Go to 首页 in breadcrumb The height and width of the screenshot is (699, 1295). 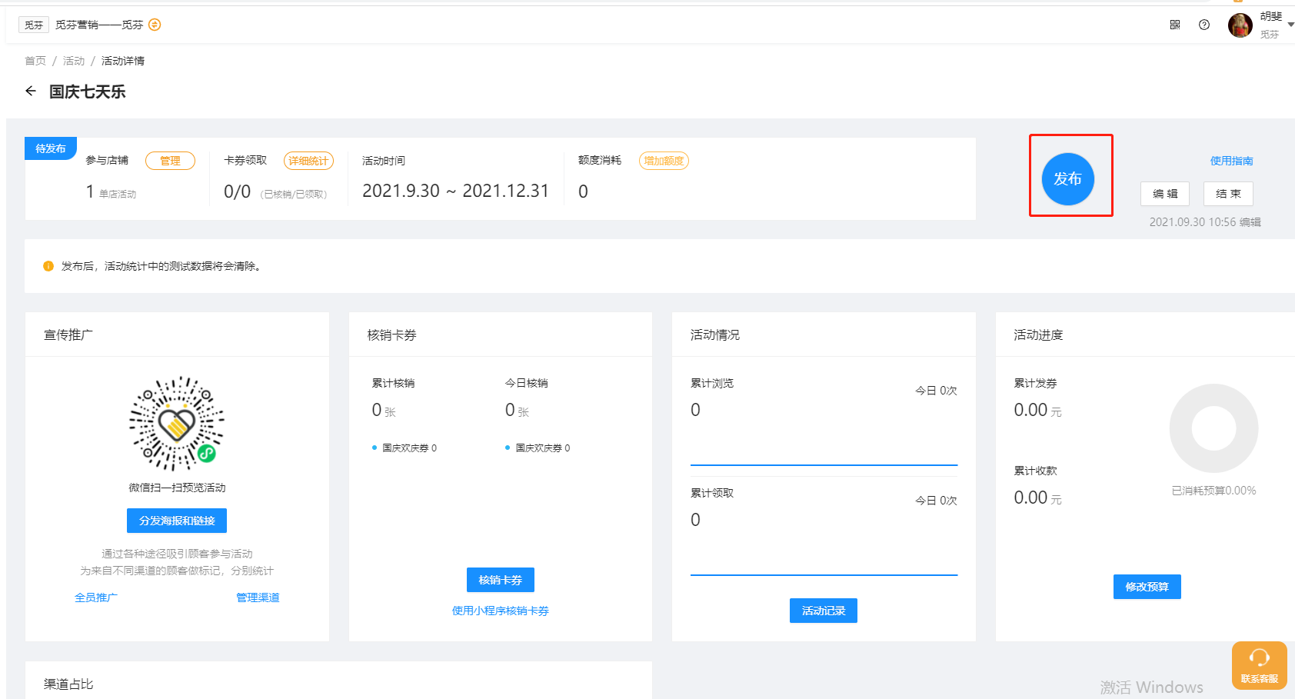[35, 61]
